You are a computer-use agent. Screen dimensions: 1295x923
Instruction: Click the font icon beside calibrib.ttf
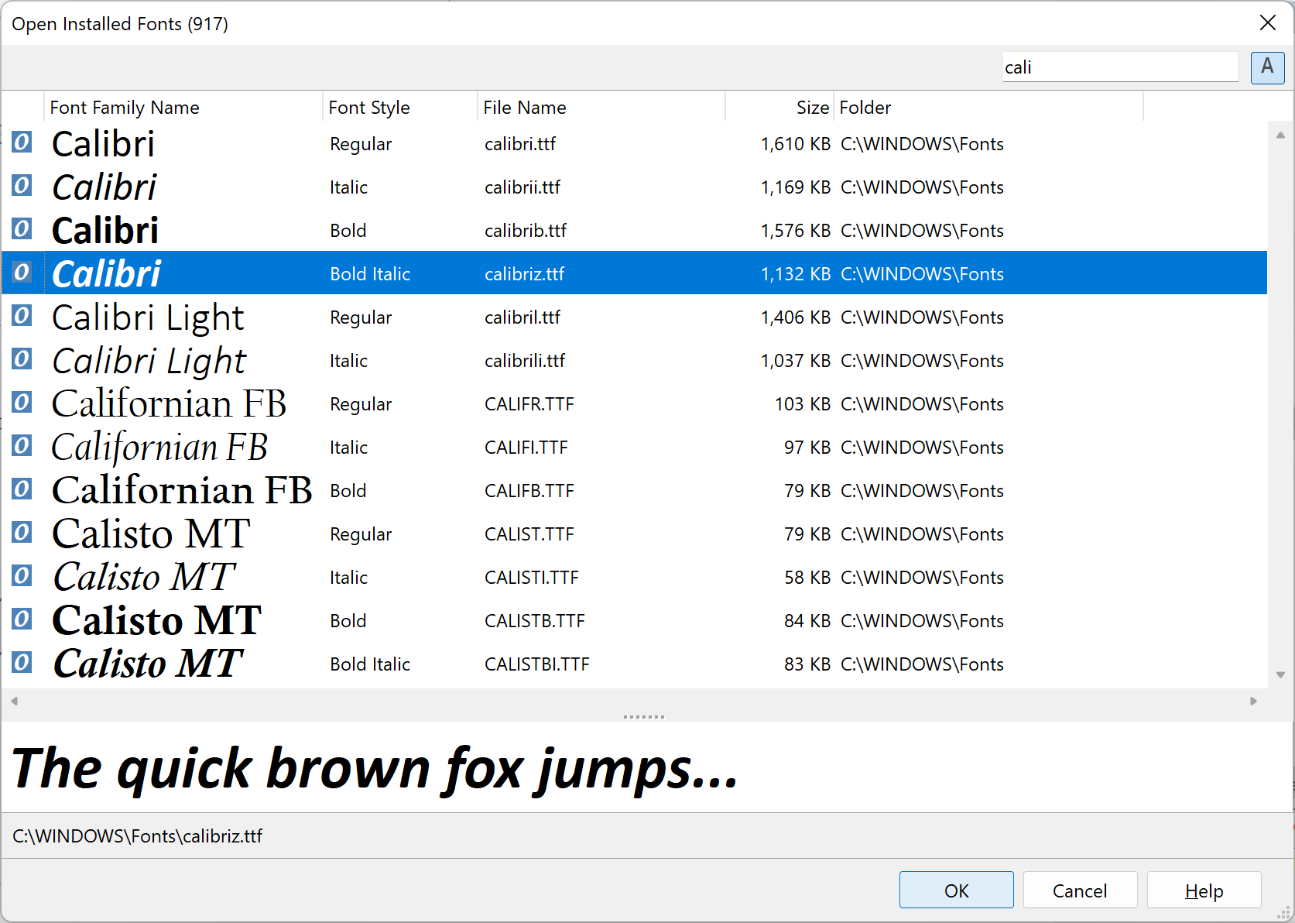click(x=22, y=229)
